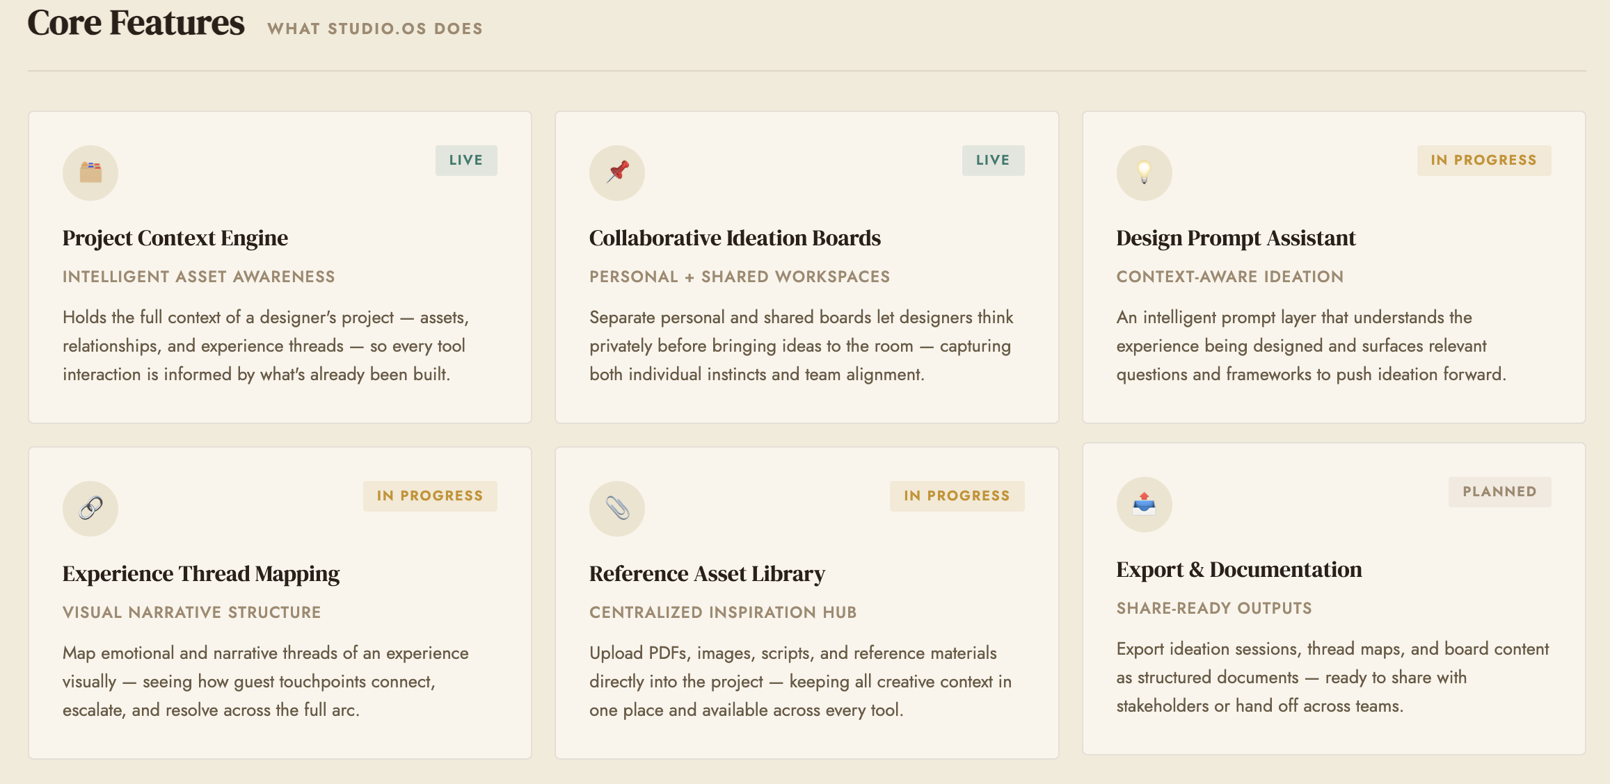Open the Collaborative Ideation Boards heading
The height and width of the screenshot is (784, 1610).
(735, 238)
